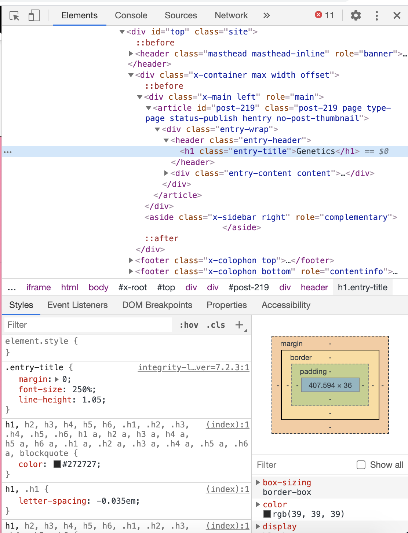The image size is (408, 533).
Task: Close the DevTools panel
Action: point(397,15)
